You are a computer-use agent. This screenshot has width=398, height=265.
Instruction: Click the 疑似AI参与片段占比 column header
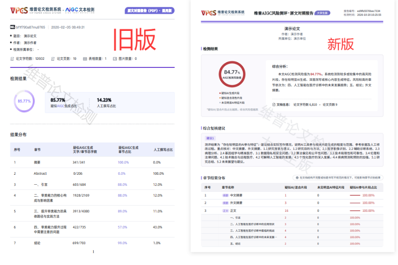(x=363, y=188)
